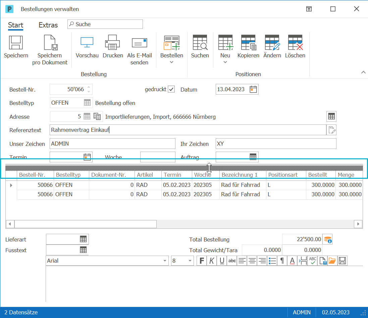Send order via Als E-Mail senden
This screenshot has height=318, width=368.
click(140, 43)
